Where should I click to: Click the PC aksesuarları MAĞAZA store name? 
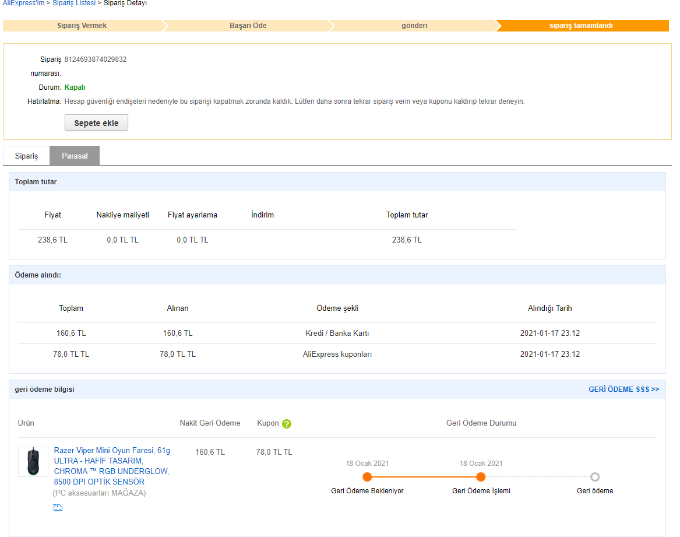[99, 493]
